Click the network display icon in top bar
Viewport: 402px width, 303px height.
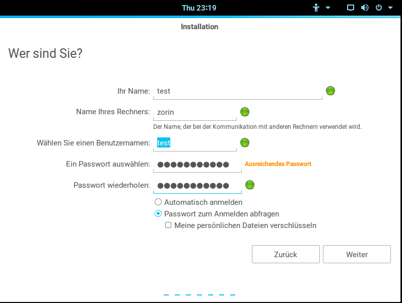351,8
